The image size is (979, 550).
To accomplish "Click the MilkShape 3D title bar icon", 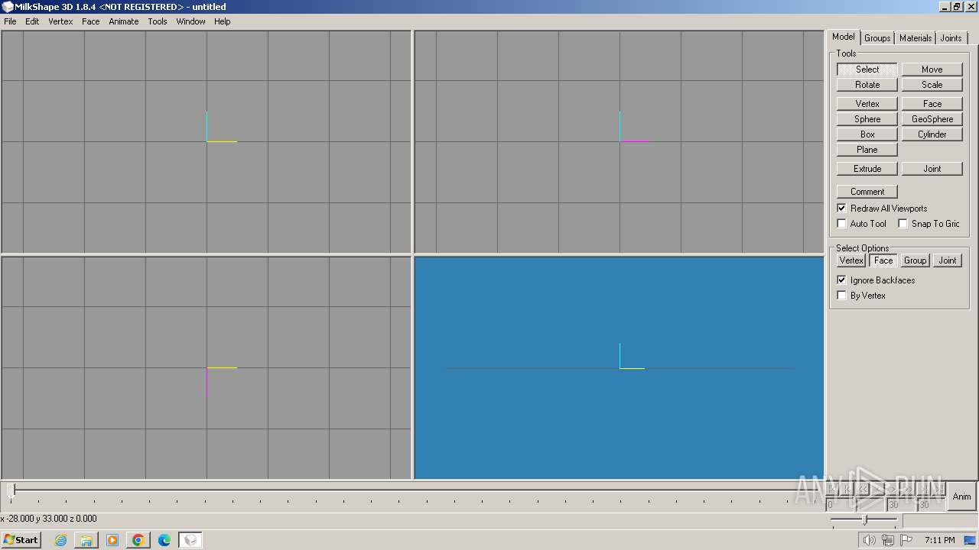I will coord(7,7).
